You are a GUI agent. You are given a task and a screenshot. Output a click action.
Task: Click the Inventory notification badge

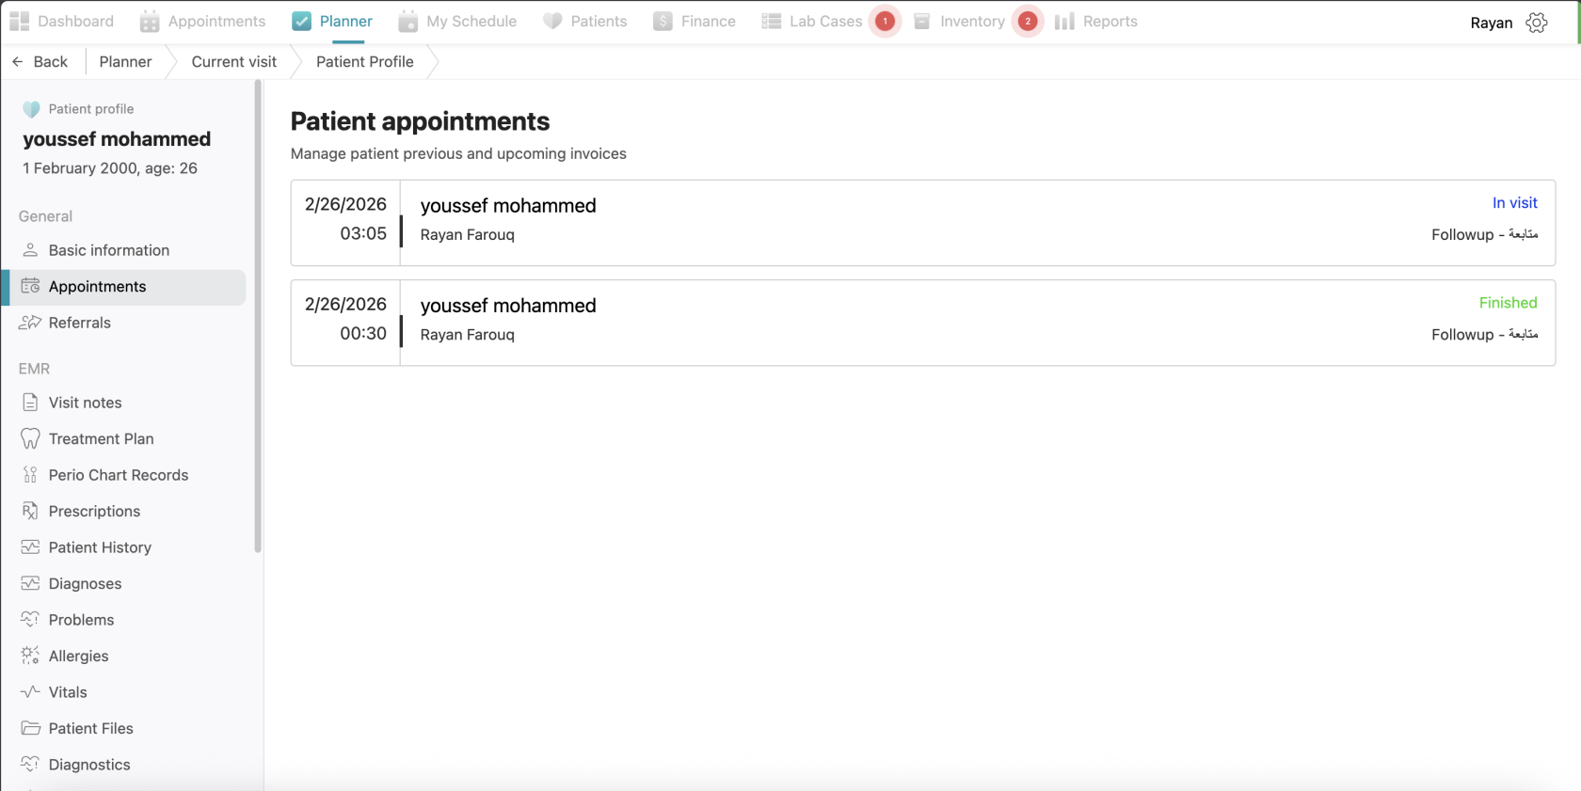tap(1028, 21)
